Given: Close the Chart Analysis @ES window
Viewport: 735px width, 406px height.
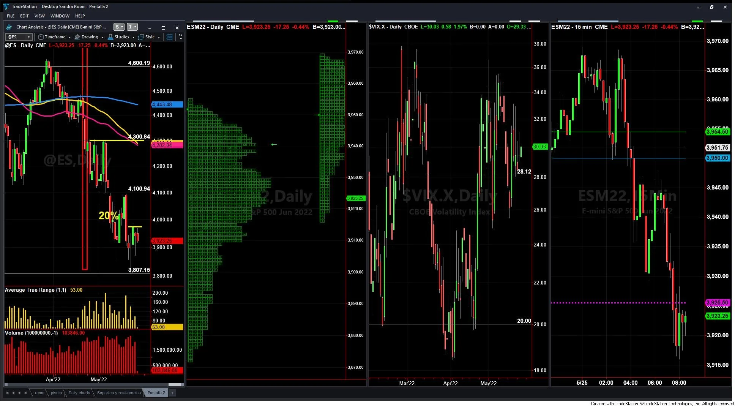Looking at the screenshot, I should tap(177, 28).
